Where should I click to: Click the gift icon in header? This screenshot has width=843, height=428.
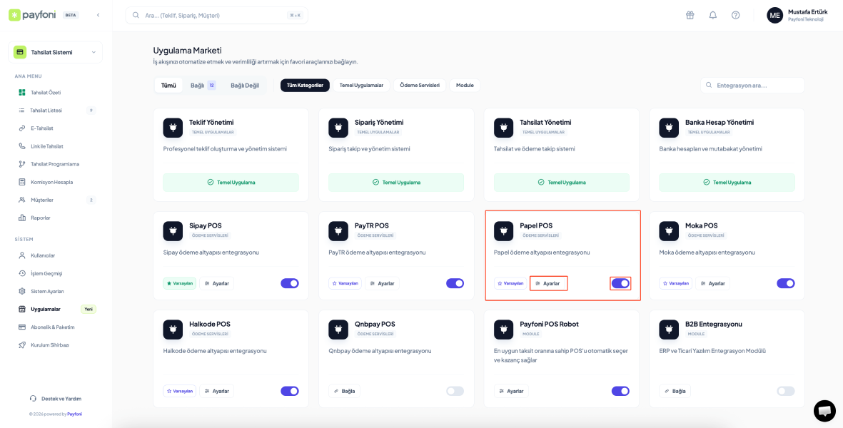690,15
